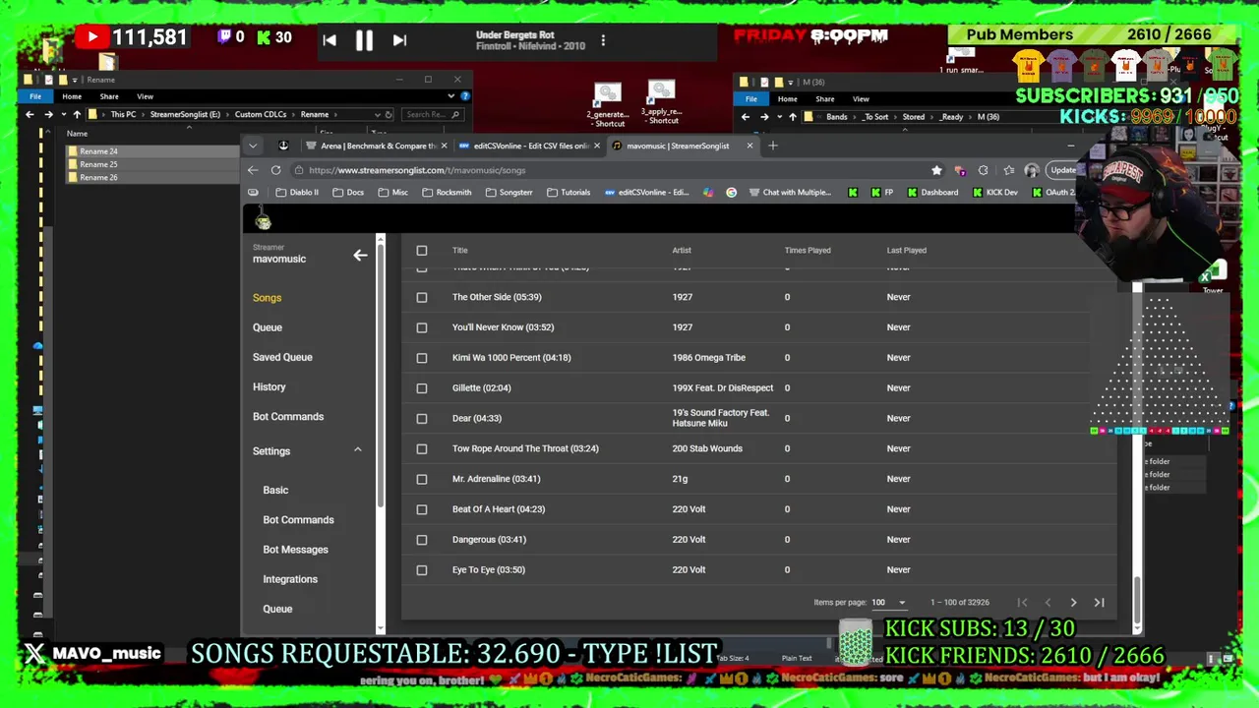This screenshot has height=708, width=1259.
Task: Check the box for You'll Never Know
Action: tap(422, 327)
